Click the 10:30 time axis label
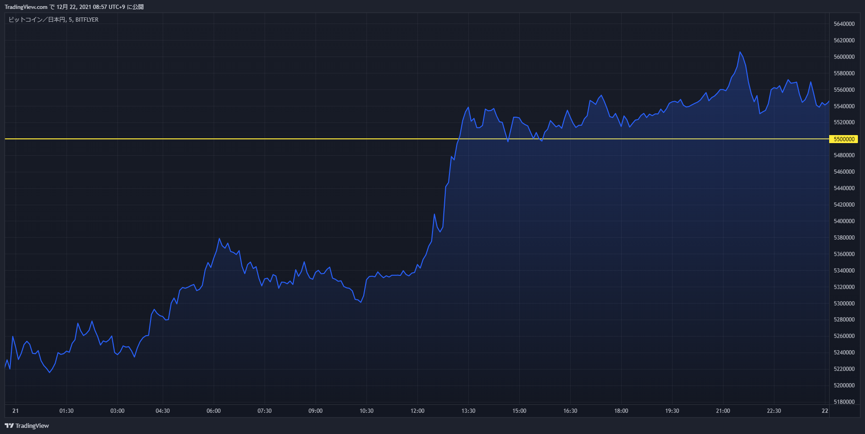This screenshot has height=434, width=865. pyautogui.click(x=366, y=411)
